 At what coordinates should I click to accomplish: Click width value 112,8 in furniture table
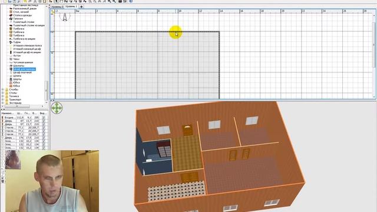[20, 118]
